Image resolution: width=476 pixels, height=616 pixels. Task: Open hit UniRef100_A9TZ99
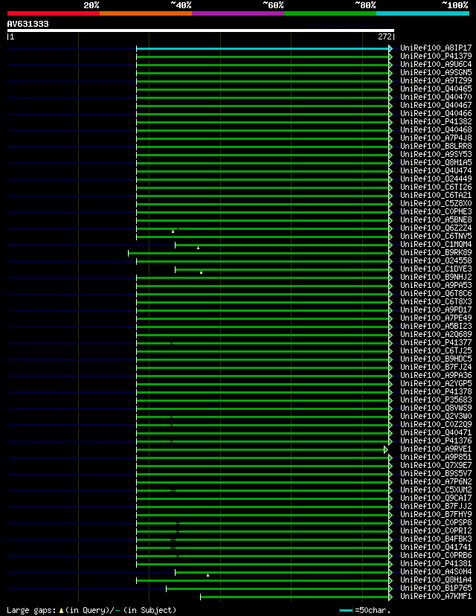436,80
